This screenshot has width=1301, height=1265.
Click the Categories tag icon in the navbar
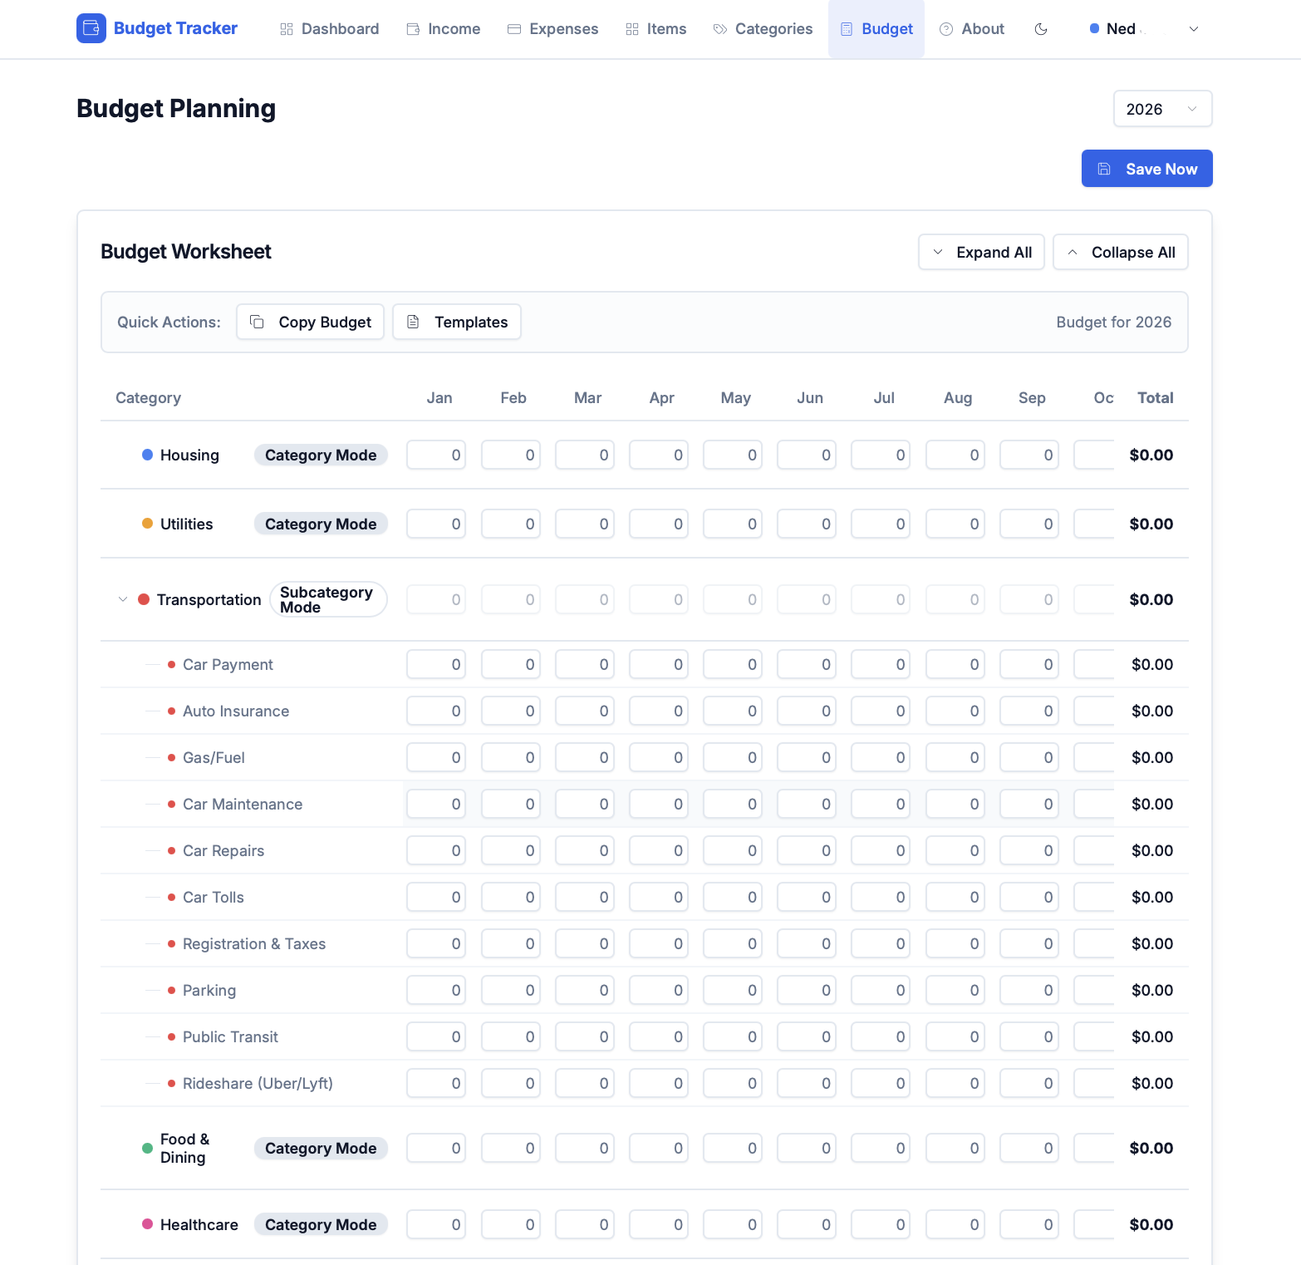click(720, 29)
